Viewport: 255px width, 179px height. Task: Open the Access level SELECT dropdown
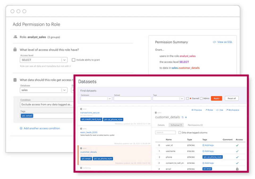click(x=44, y=60)
